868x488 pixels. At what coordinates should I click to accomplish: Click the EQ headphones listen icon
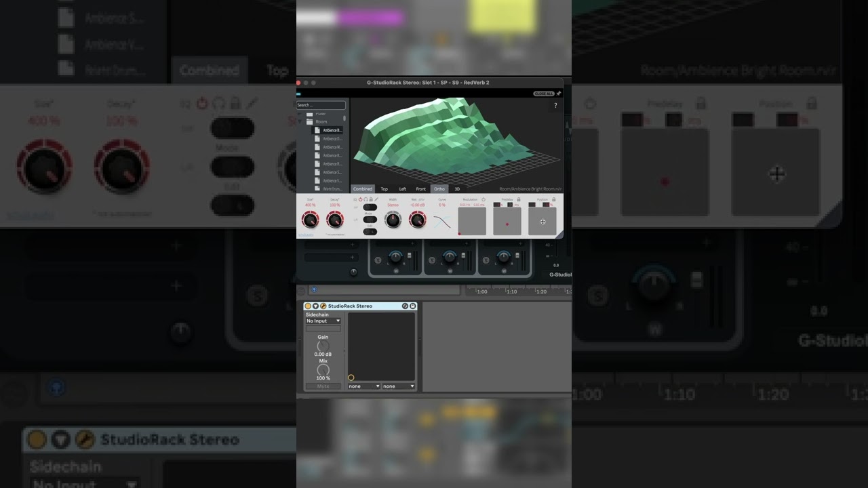pos(366,199)
